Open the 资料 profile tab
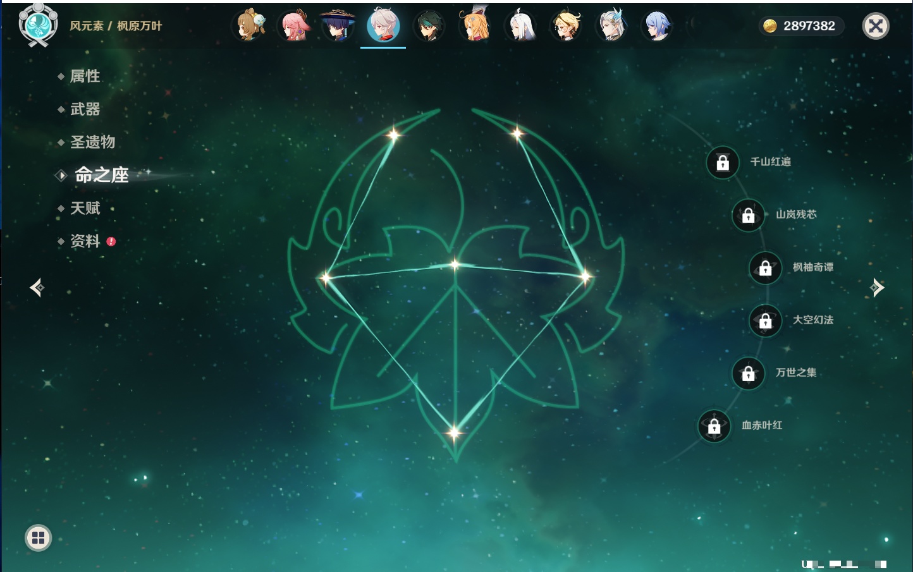This screenshot has height=572, width=913. (x=85, y=241)
